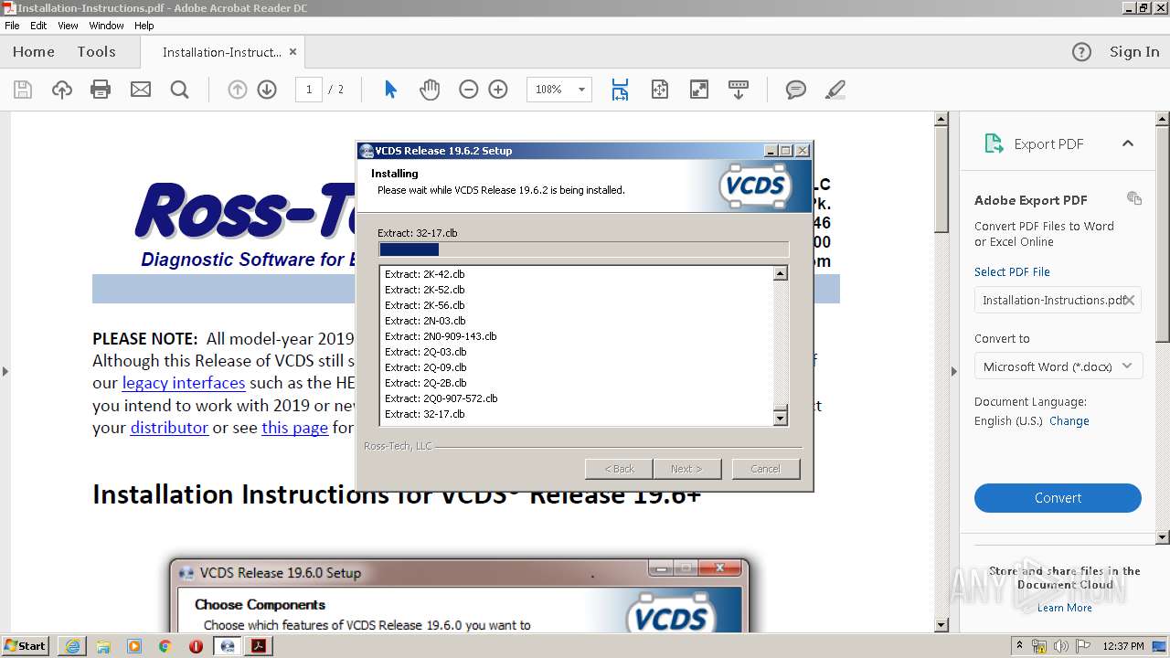
Task: Go to next page arrow icon
Action: tap(267, 90)
